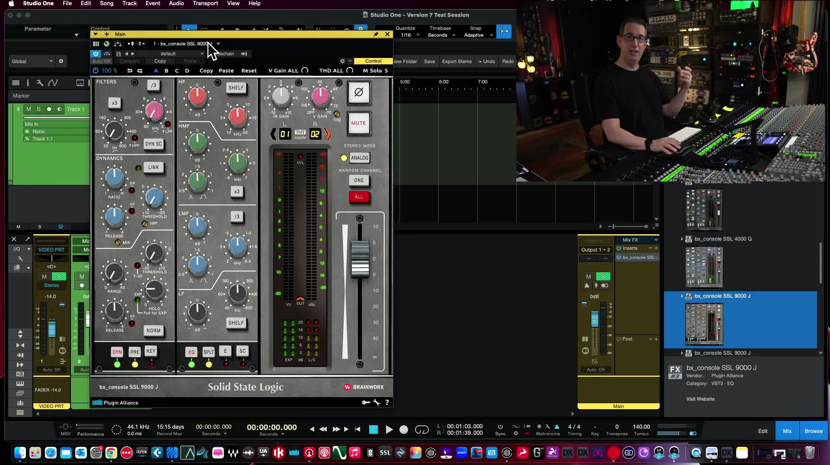Toggle plugin bypass power button (blue)
Image resolution: width=830 pixels, height=465 pixels.
pyautogui.click(x=96, y=54)
